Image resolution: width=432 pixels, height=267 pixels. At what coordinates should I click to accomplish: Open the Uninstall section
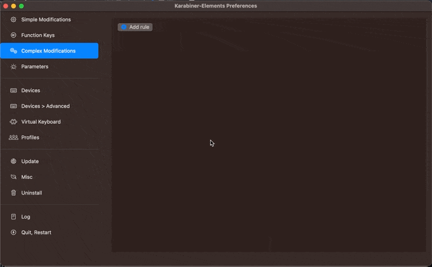49,193
